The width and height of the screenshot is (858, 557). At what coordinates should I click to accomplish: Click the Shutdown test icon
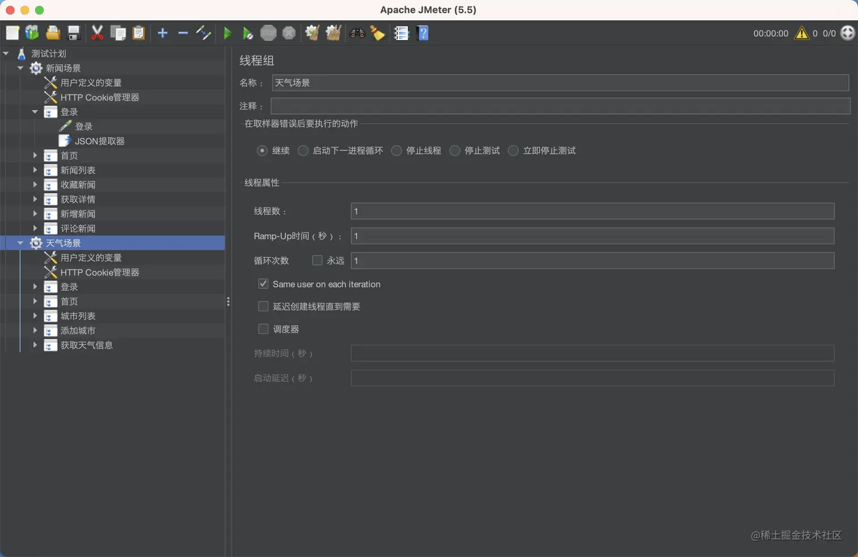tap(289, 33)
